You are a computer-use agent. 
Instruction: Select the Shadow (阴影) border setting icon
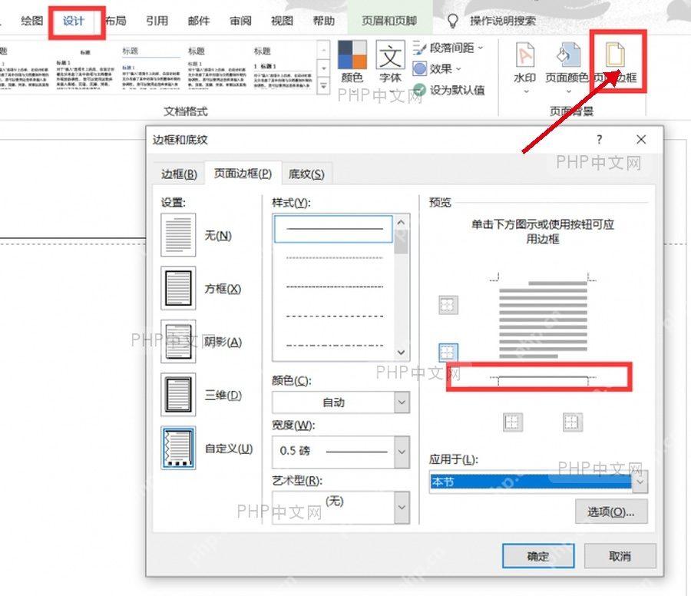coord(178,342)
